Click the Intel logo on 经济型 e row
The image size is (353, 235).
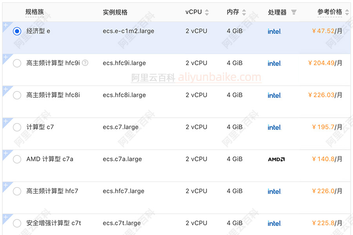click(274, 31)
